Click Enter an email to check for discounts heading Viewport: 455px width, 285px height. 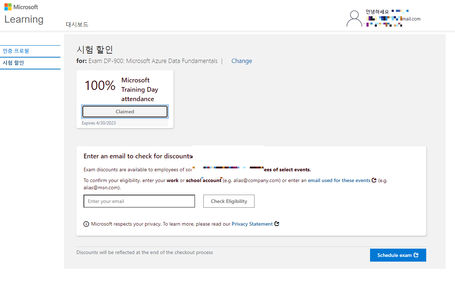(138, 156)
